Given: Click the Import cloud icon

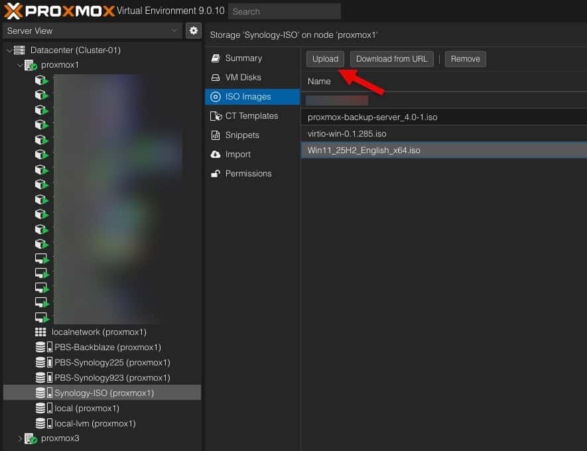Looking at the screenshot, I should (215, 155).
